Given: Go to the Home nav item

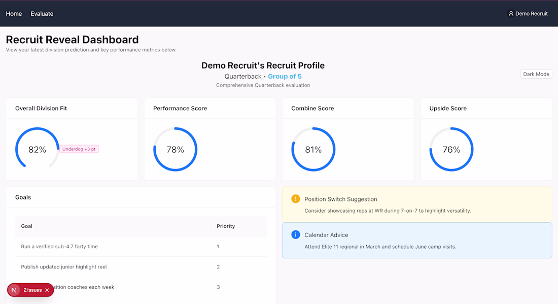Looking at the screenshot, I should (x=14, y=14).
